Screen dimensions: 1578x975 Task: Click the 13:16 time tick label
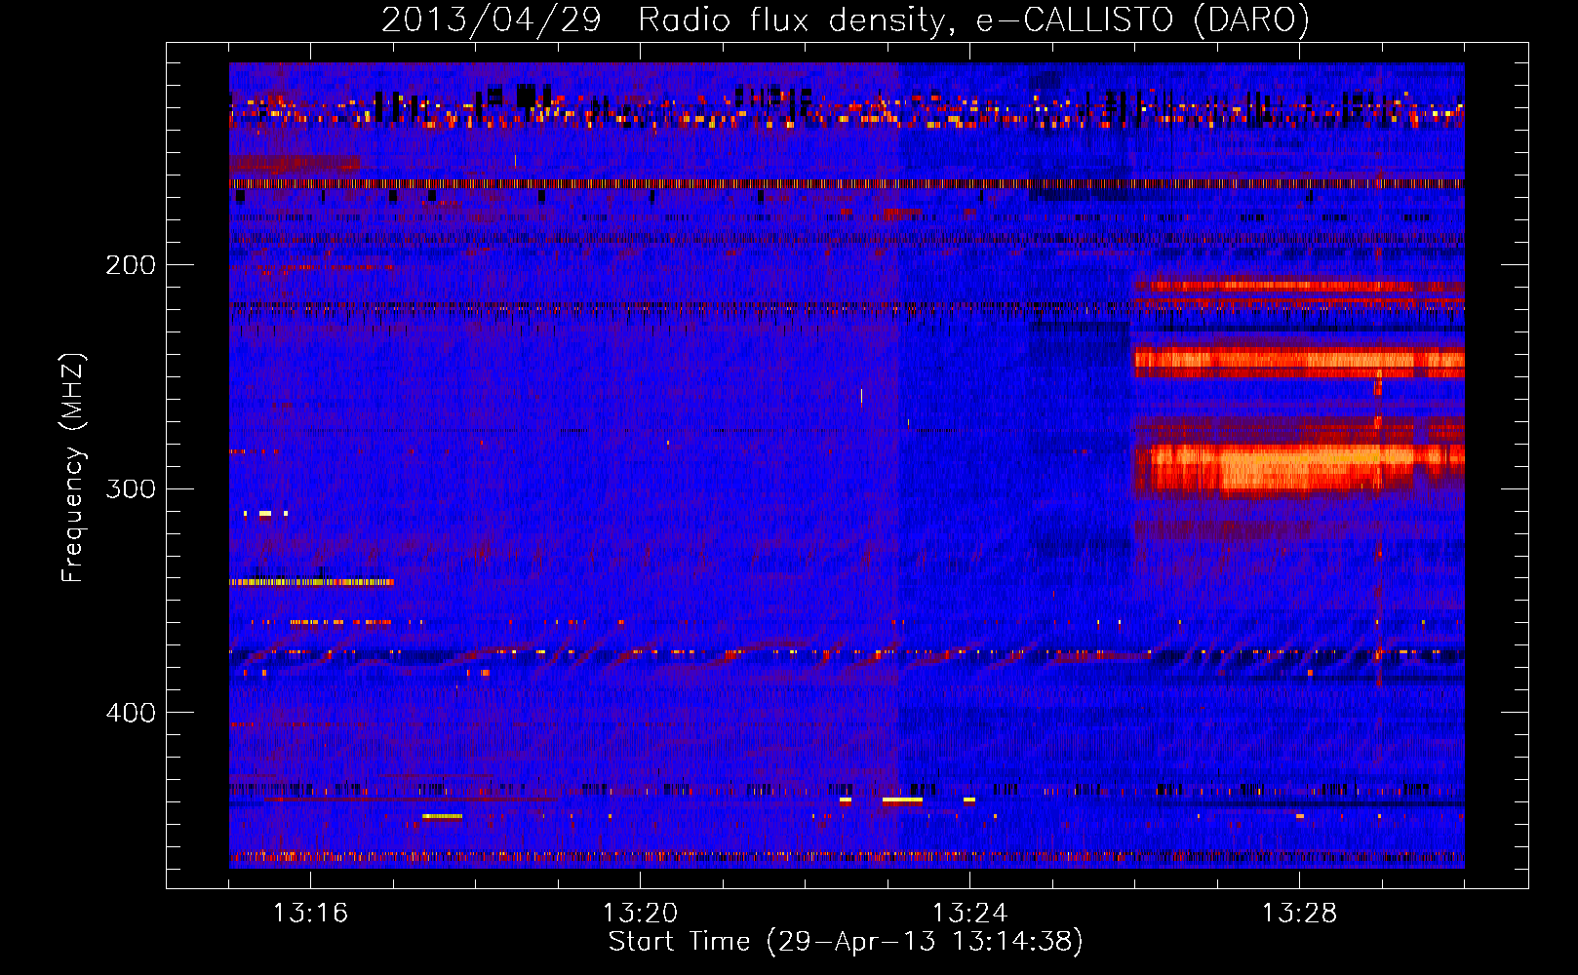(310, 914)
